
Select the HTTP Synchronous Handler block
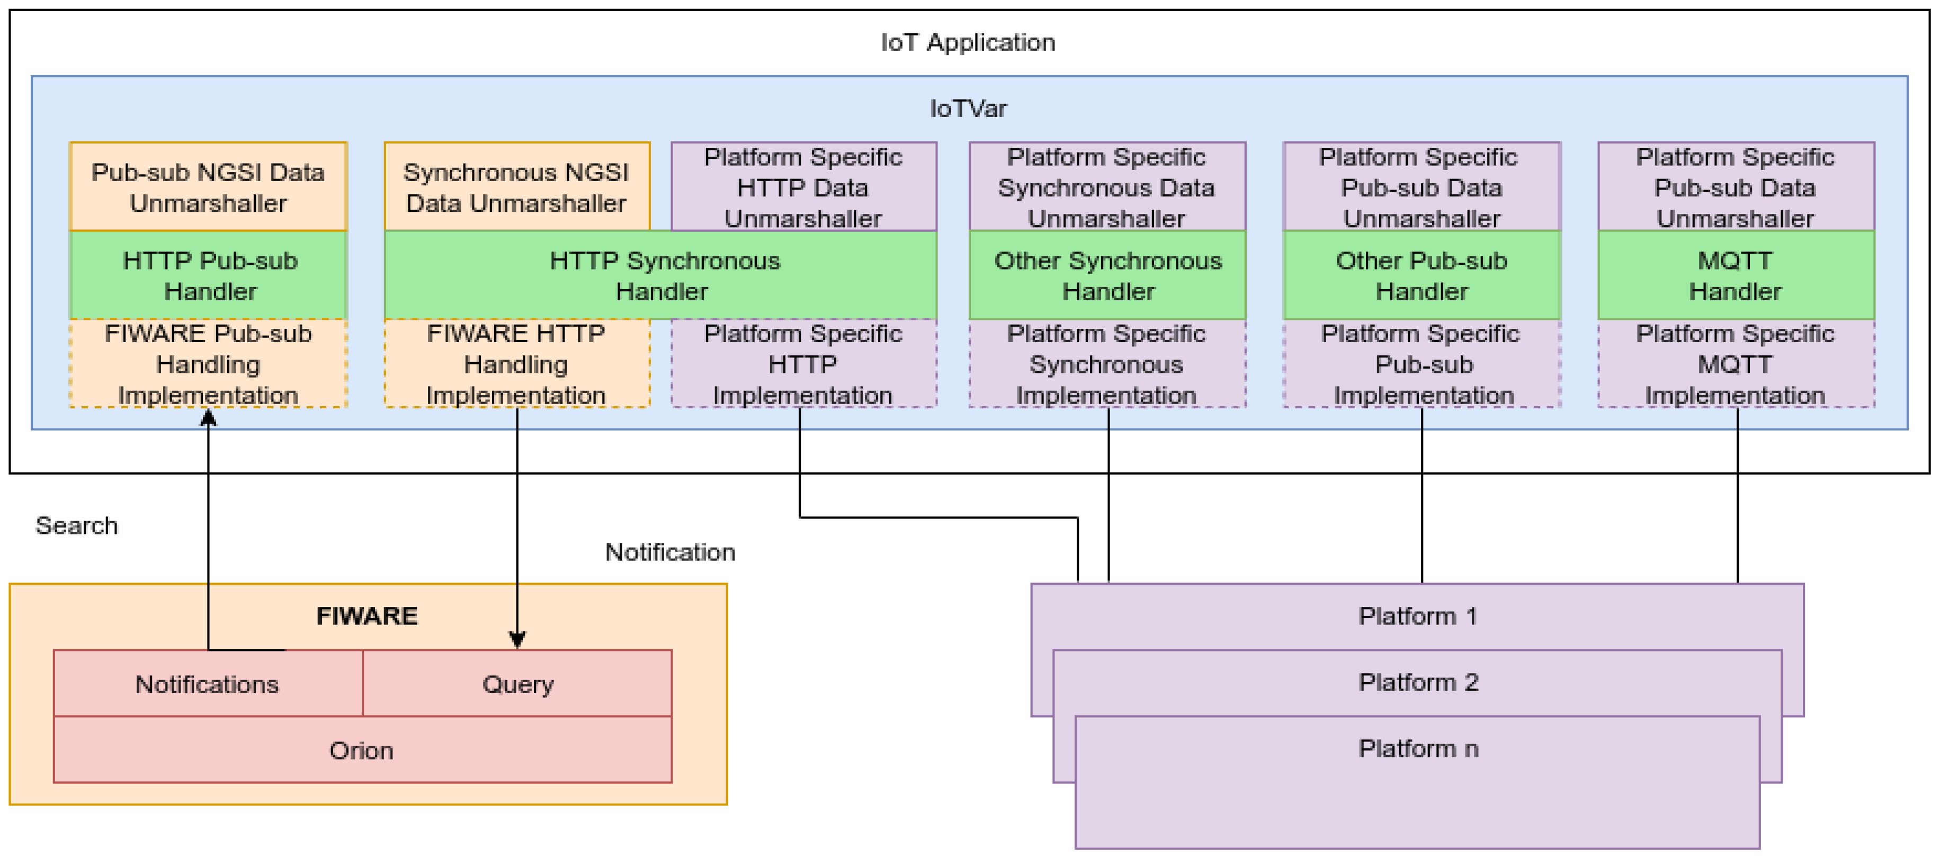pyautogui.click(x=660, y=275)
